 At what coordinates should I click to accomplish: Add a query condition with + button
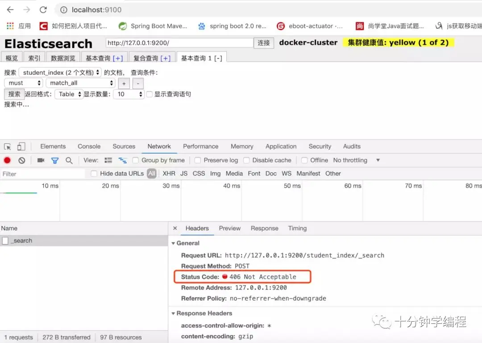(124, 83)
